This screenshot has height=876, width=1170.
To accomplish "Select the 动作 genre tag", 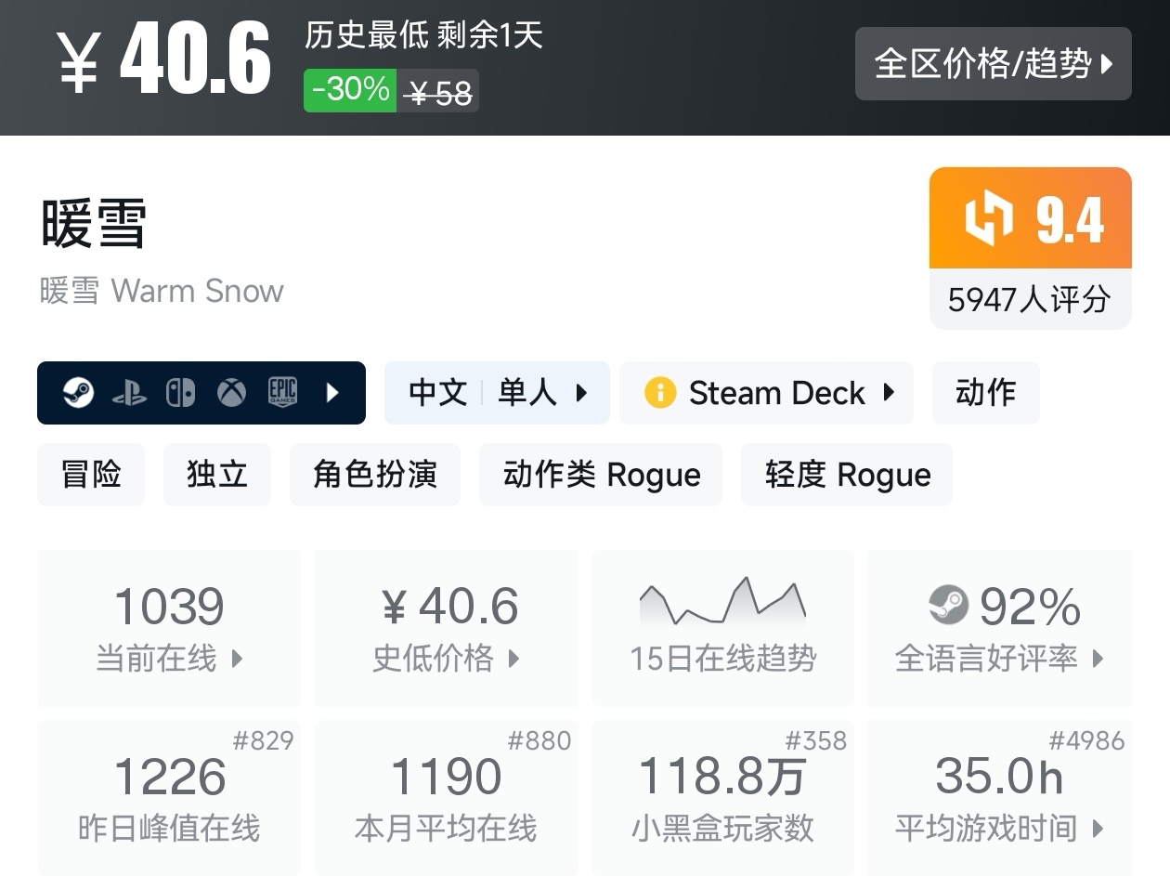I will click(985, 393).
